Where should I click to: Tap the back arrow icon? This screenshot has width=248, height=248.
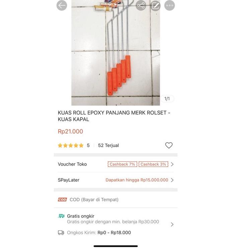(62, 5)
